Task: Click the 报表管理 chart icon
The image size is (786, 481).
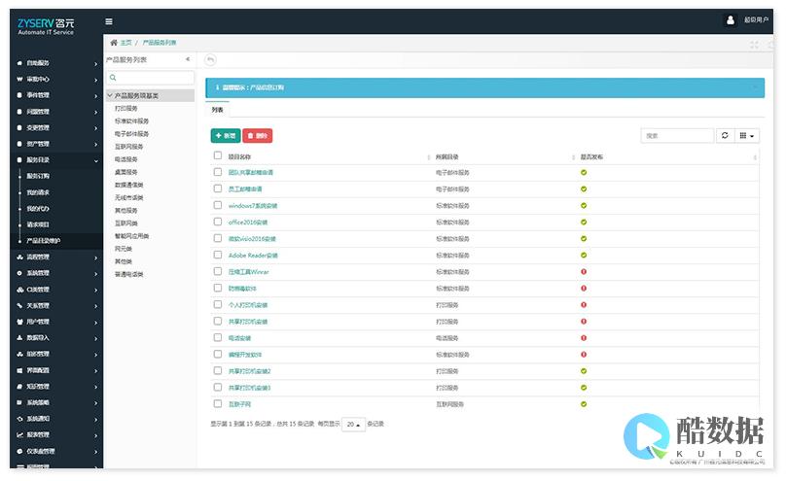Action: click(x=19, y=435)
